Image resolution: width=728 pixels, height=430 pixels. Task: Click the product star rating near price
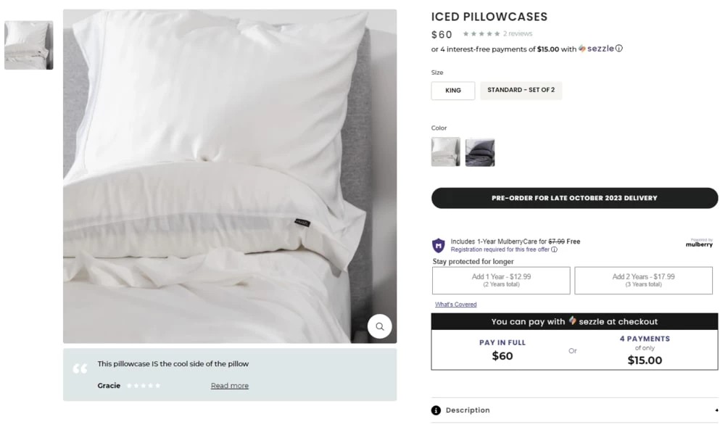click(x=481, y=34)
